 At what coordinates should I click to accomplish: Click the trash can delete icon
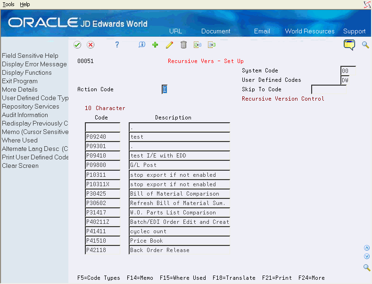[x=183, y=45]
